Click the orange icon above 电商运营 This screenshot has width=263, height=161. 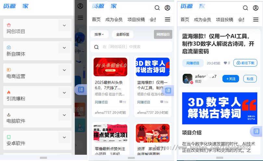pos(9,70)
